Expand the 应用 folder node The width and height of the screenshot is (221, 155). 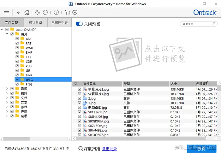tap(7, 111)
